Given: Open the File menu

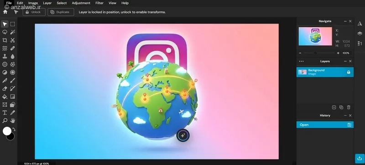Looking at the screenshot, I should click(9, 3).
